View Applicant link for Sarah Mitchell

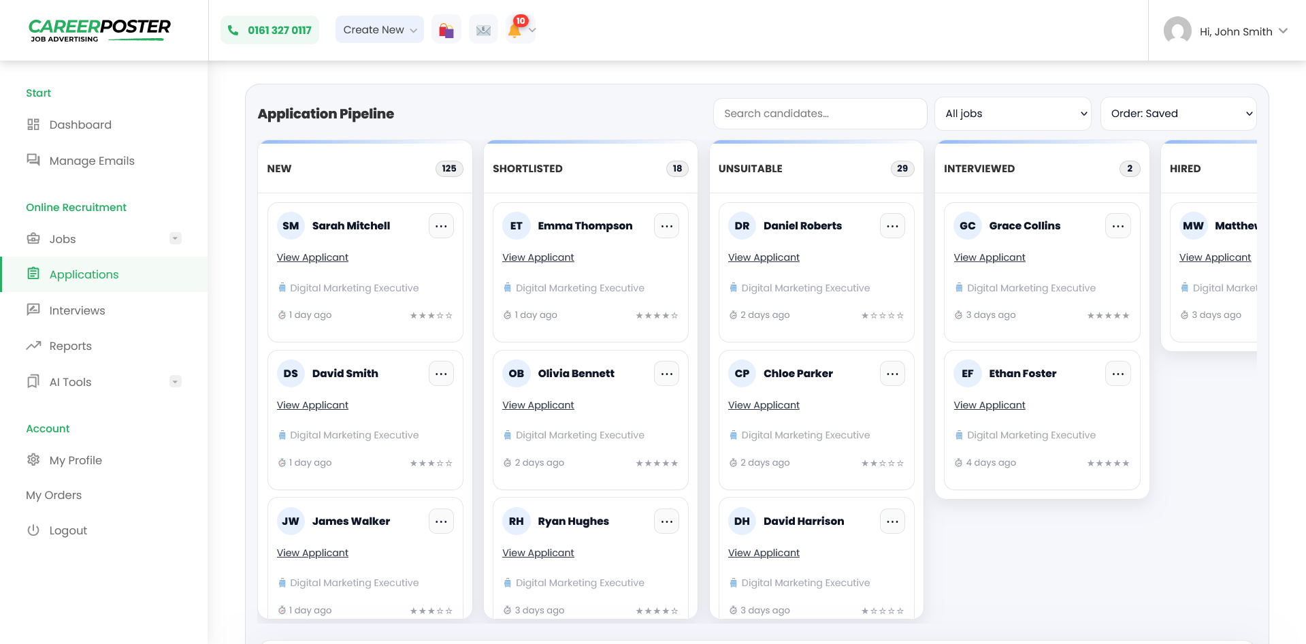(x=312, y=257)
